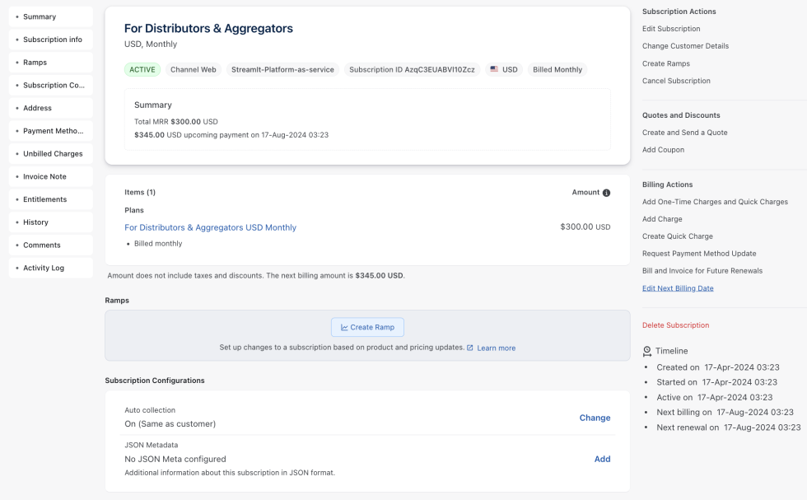Choose Add Coupon under Quotes and Discounts
Image resolution: width=807 pixels, height=500 pixels.
(663, 150)
